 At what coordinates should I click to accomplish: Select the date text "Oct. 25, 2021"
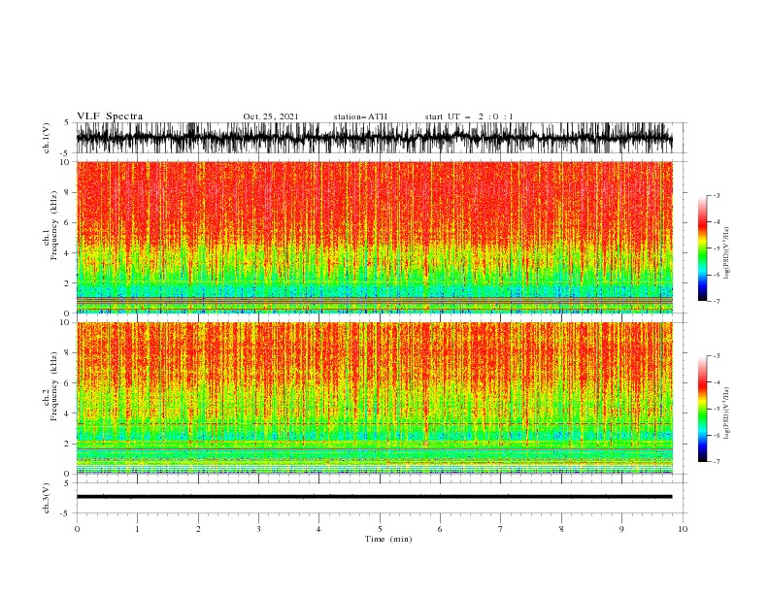pos(271,116)
